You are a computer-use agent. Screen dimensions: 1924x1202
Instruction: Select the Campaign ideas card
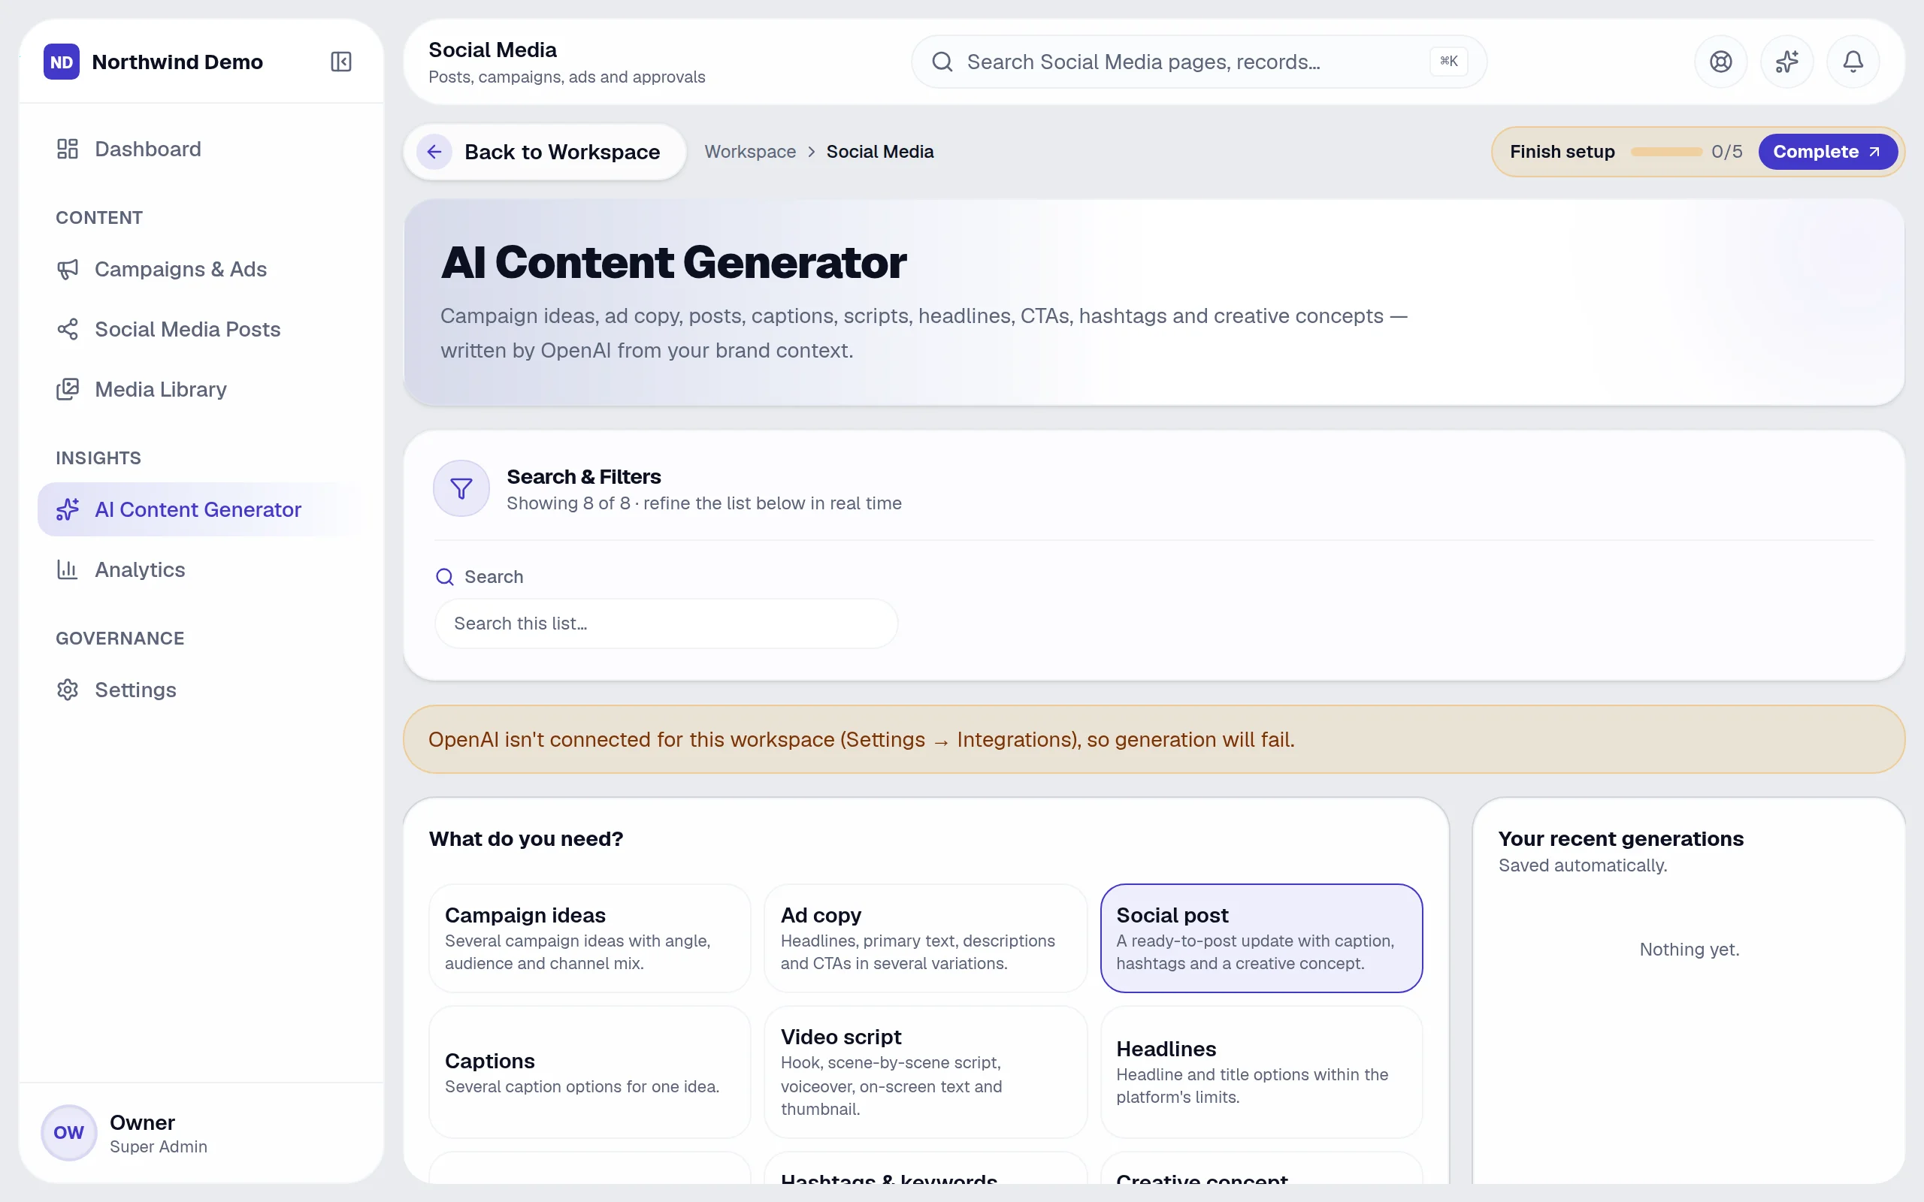click(x=590, y=938)
